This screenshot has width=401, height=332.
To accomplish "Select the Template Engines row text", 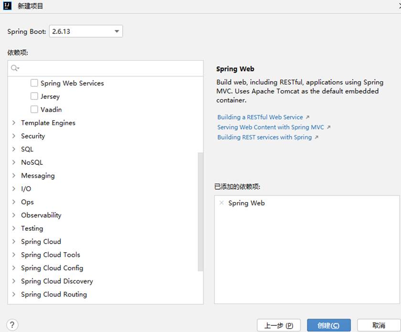I will pos(48,123).
